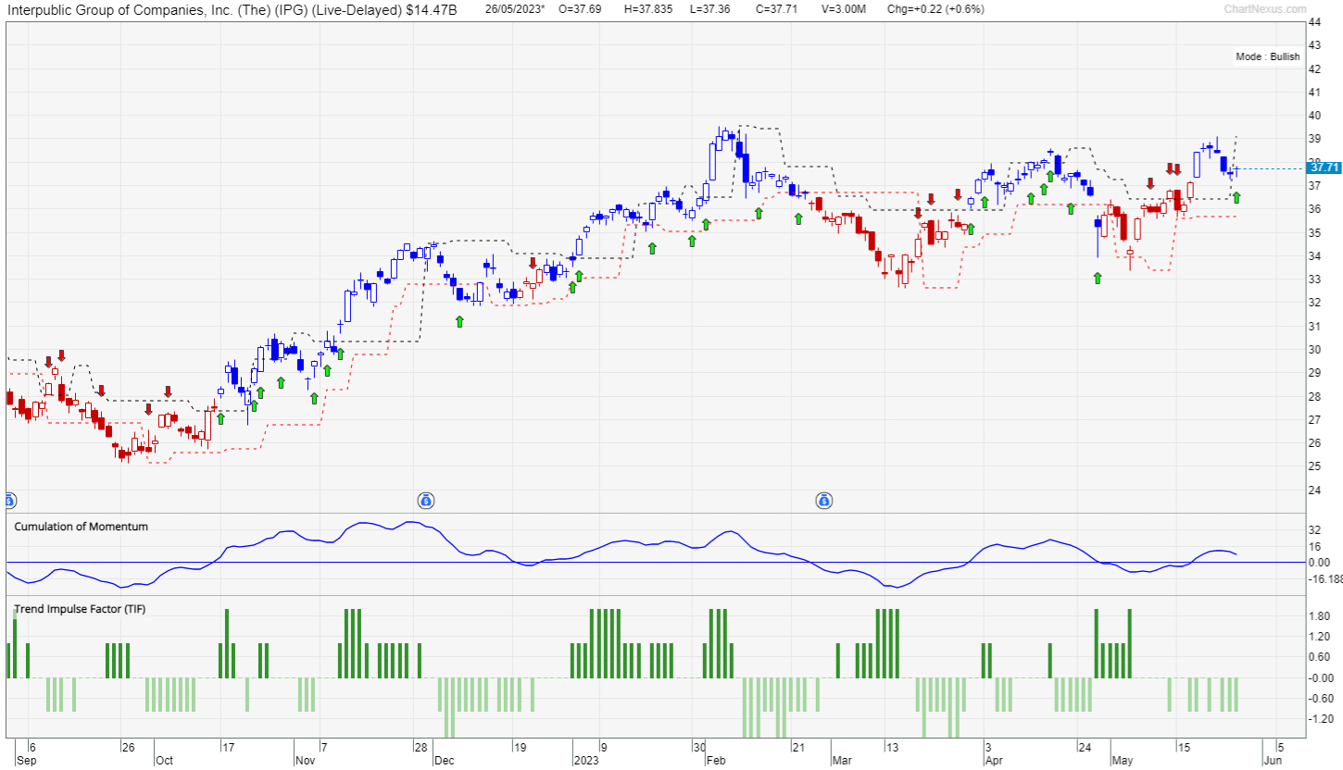The width and height of the screenshot is (1343, 770).
Task: Click the 'Apr' month label on time axis
Action: [993, 761]
